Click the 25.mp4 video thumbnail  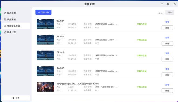[x=45, y=71]
